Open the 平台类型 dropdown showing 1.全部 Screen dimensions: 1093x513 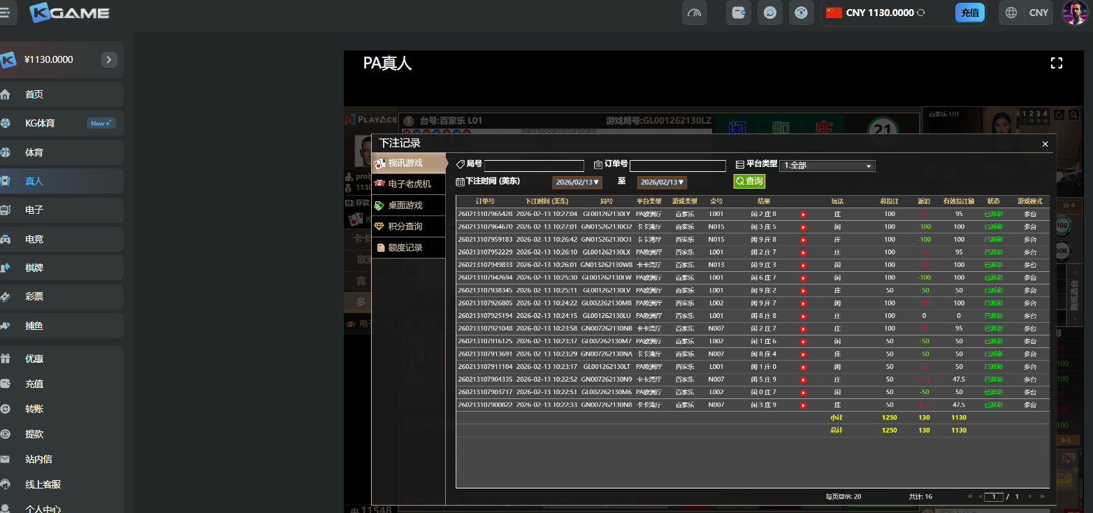click(x=827, y=166)
